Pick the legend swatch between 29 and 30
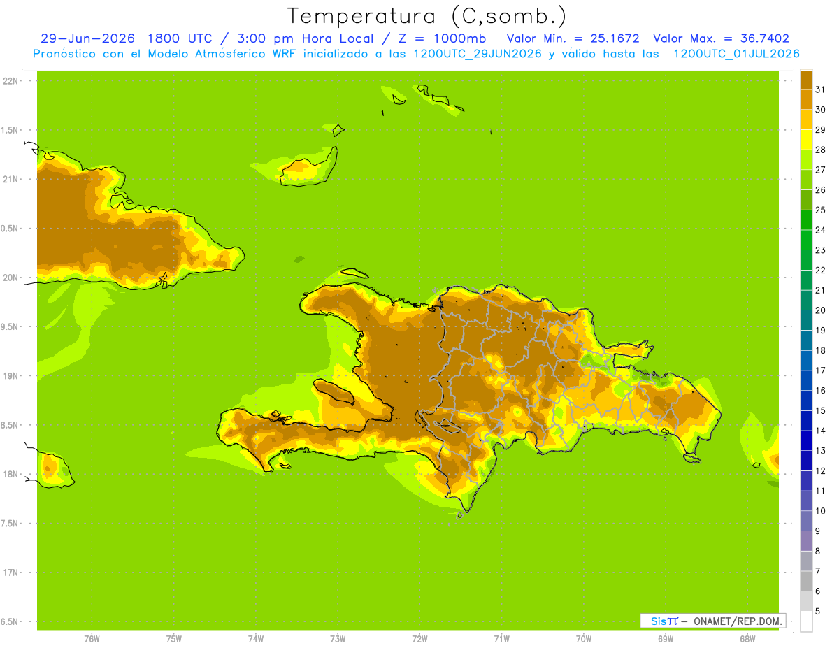839x648 pixels. click(806, 120)
